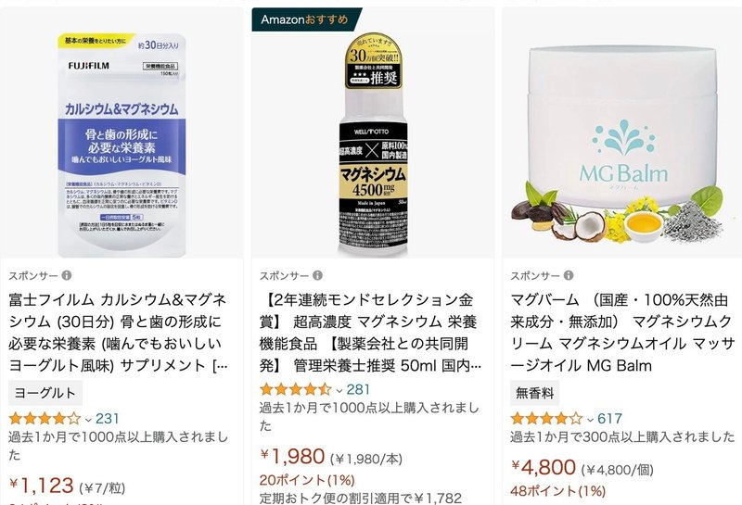The image size is (742, 505).
Task: Open the MG Balm star rating
Action: tap(546, 419)
